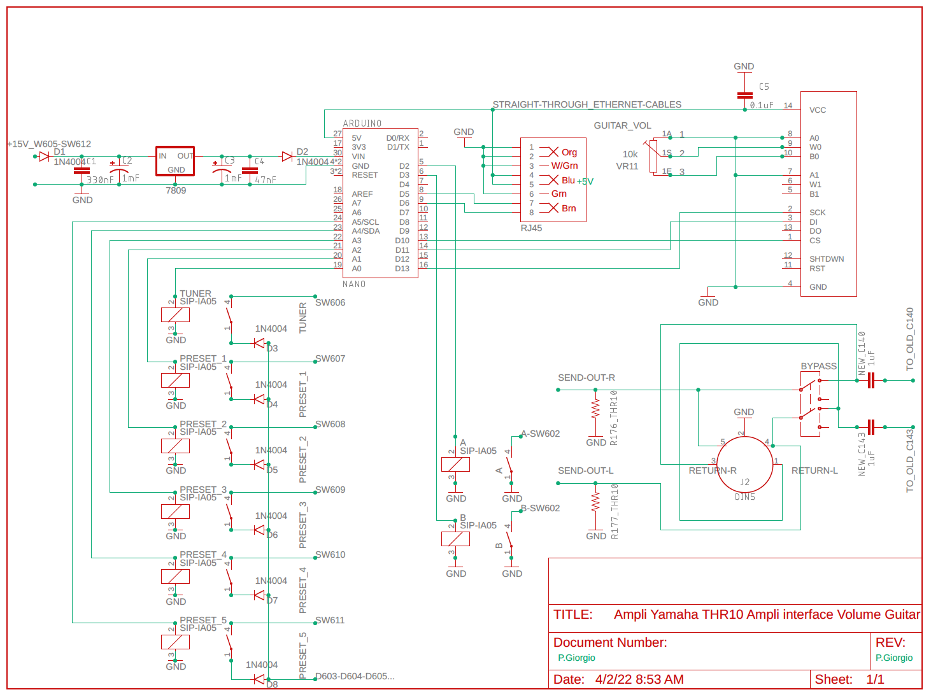Screen dimensions: 931x692
Task: Click the A-SW602 label
Action: (540, 434)
